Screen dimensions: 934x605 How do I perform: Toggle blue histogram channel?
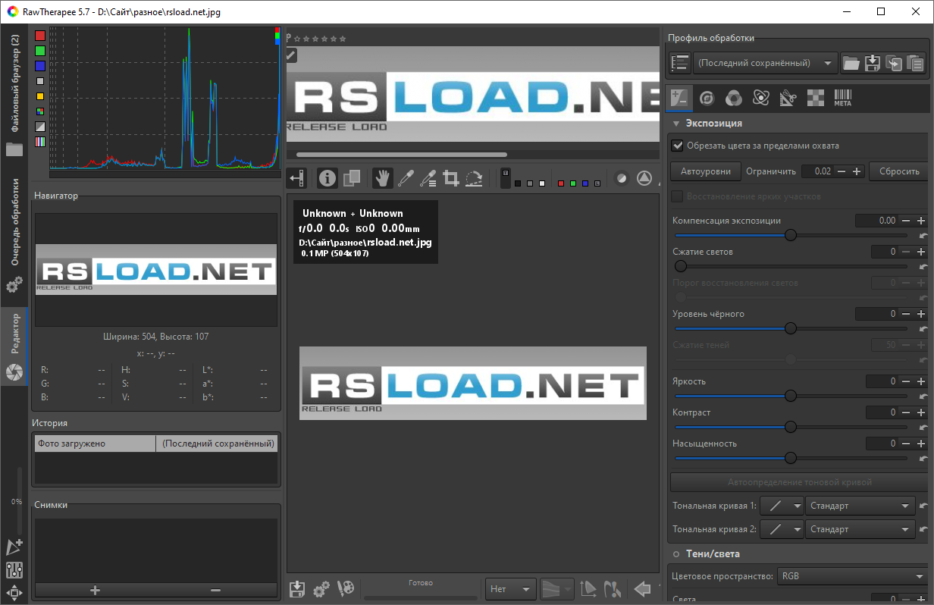[x=40, y=66]
